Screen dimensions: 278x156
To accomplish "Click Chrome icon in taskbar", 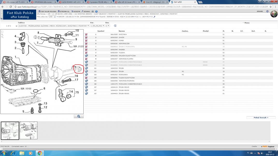I will coord(40,153).
